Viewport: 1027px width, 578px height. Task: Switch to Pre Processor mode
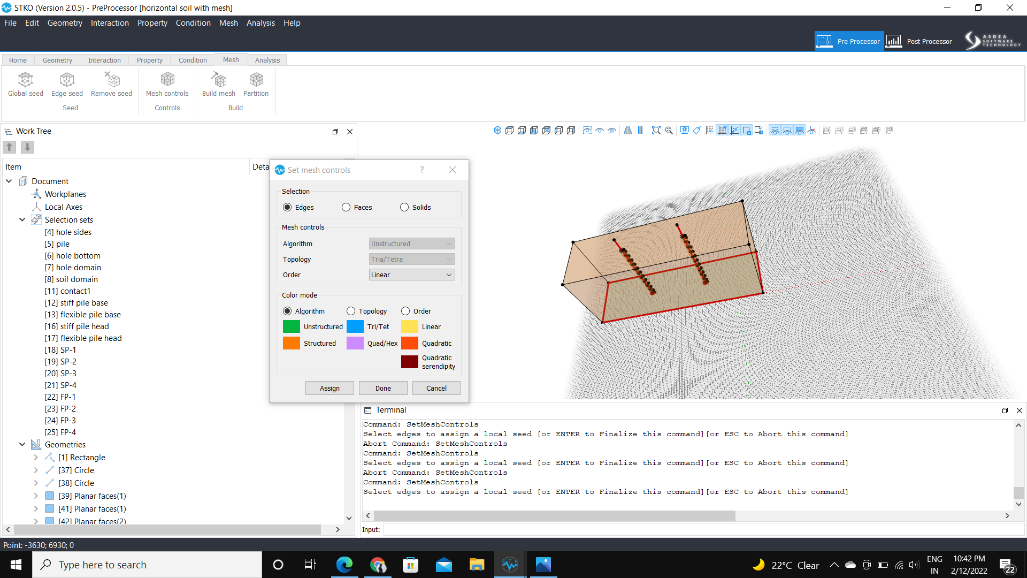click(x=849, y=41)
